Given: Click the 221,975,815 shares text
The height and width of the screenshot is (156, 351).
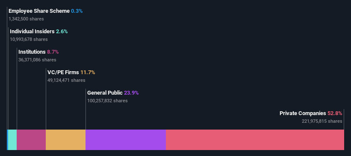Looking at the screenshot, I should coord(322,121).
